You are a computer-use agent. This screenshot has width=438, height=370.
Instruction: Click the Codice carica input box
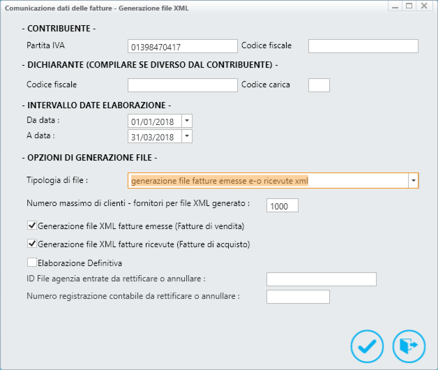[319, 85]
